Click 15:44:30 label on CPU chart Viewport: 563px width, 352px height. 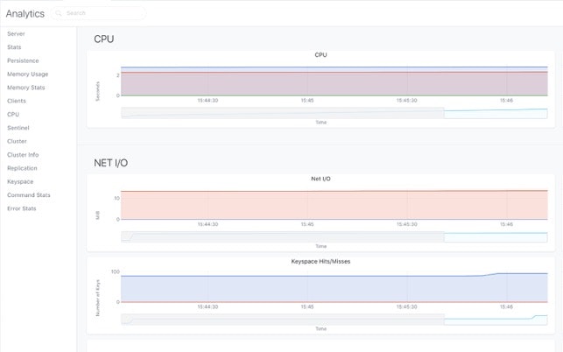[208, 101]
